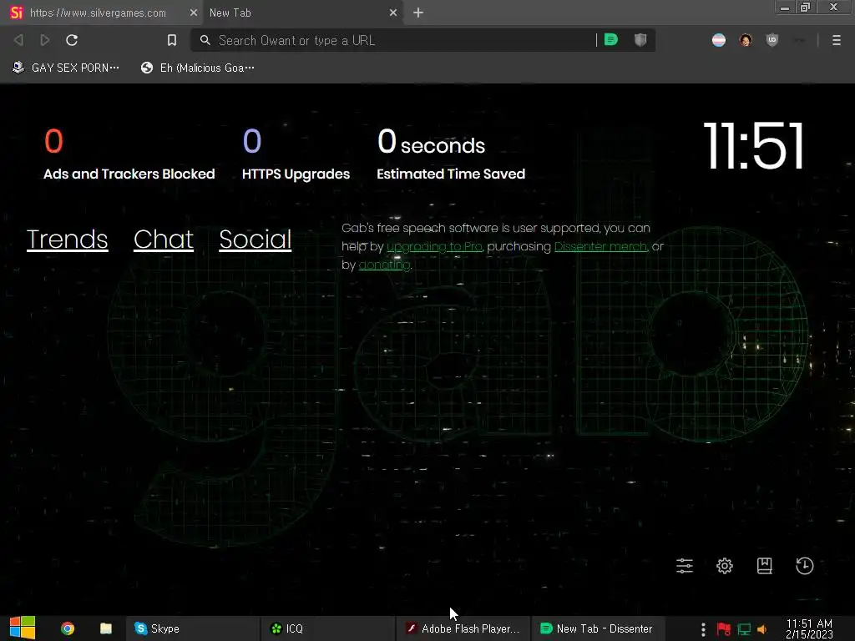Open the taskbar date and time
The width and height of the screenshot is (855, 641).
(x=809, y=628)
